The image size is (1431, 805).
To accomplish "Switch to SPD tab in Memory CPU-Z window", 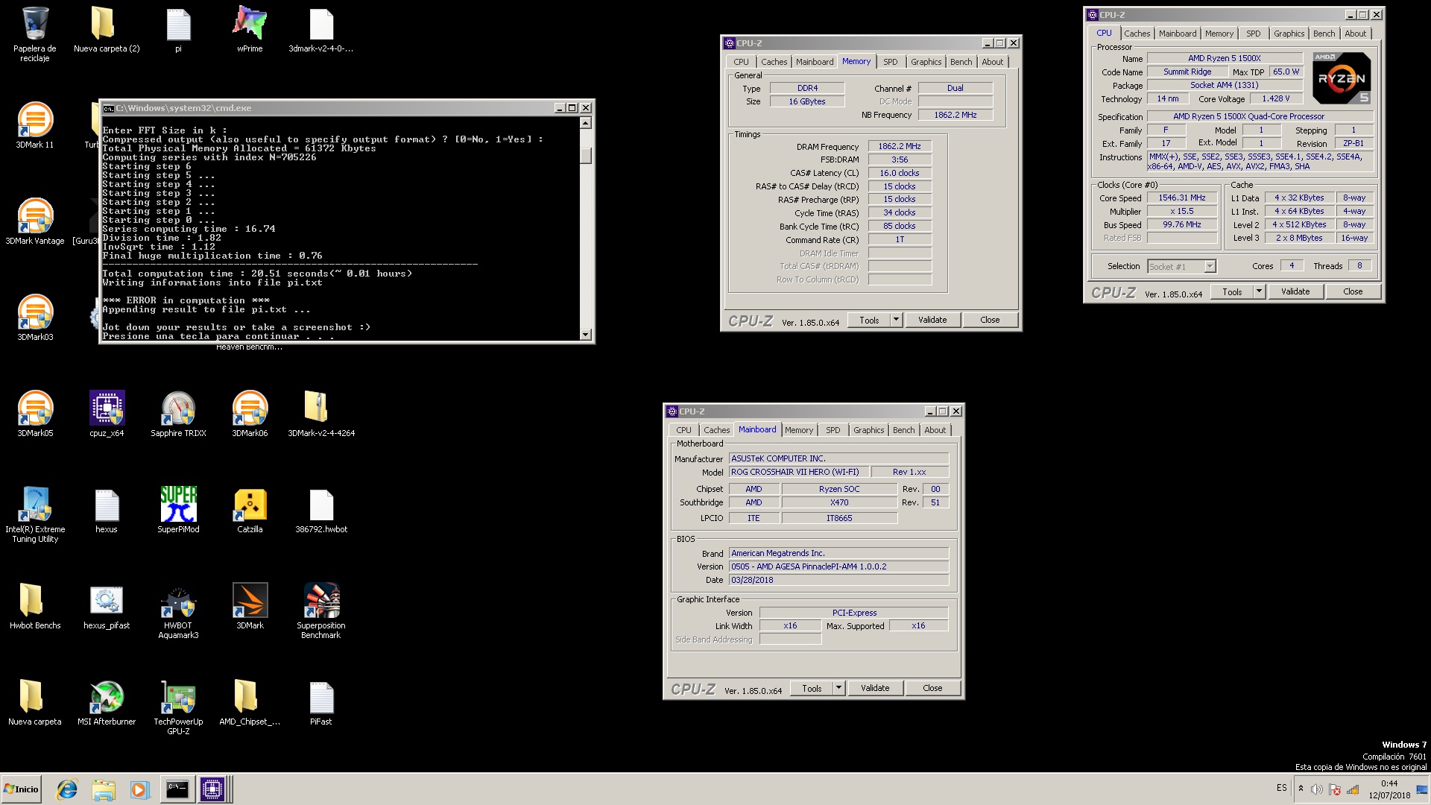I will pyautogui.click(x=890, y=62).
